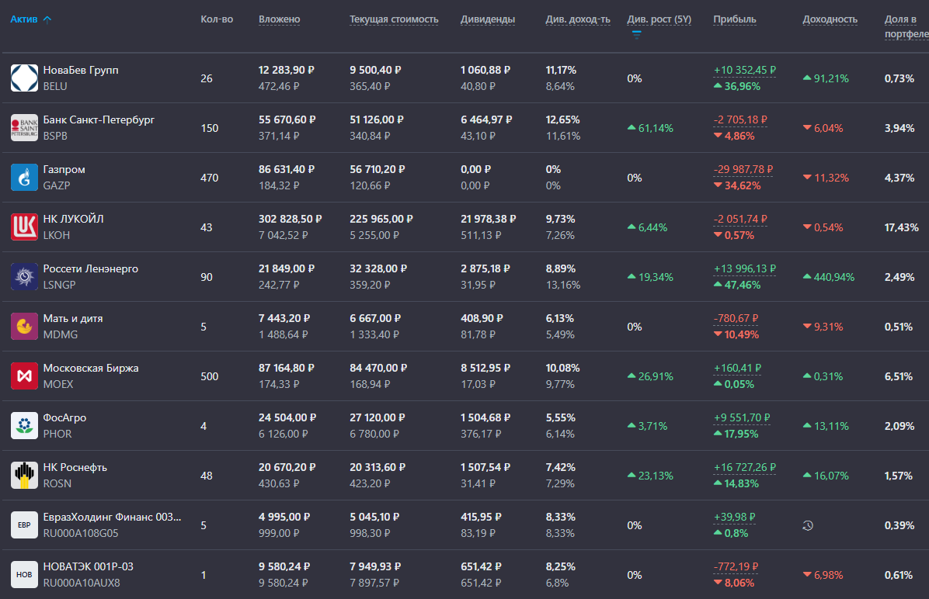The width and height of the screenshot is (929, 599).
Task: Click dividend yield 12,65% for BSPB
Action: tap(563, 119)
